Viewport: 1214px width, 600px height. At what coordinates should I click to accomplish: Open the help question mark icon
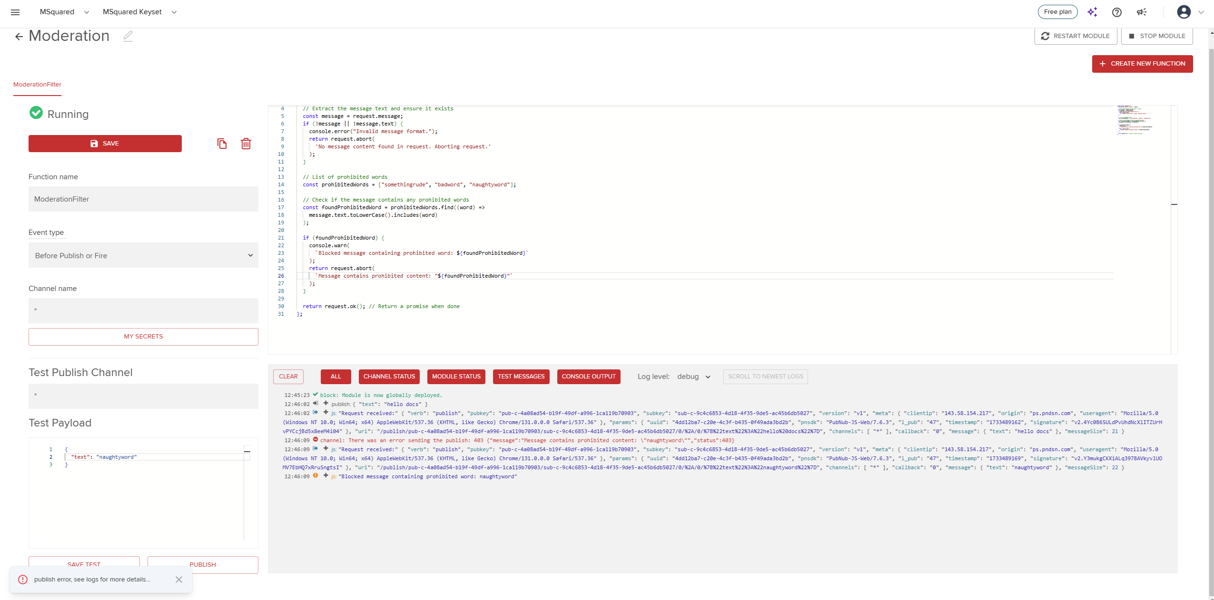[x=1116, y=12]
